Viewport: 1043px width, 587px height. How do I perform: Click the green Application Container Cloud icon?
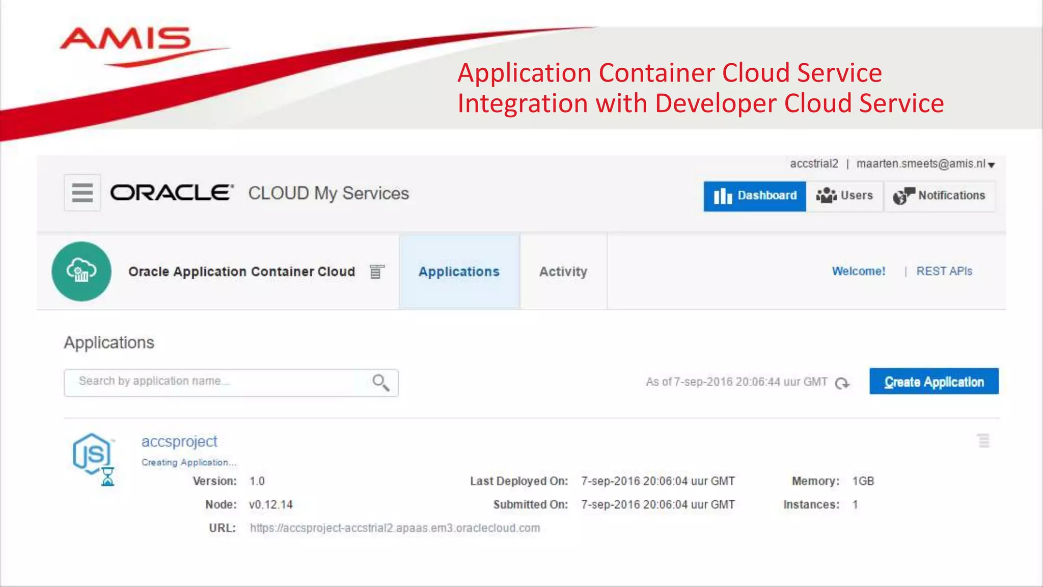pyautogui.click(x=81, y=271)
